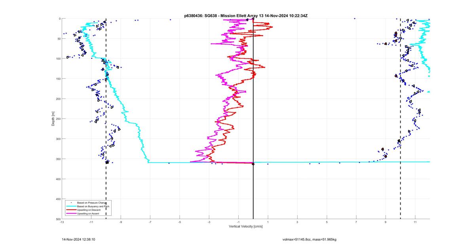Click the 'volmax=51145.8cc, mass=51.965kg' footer text
This screenshot has height=246, width=475.
point(309,239)
